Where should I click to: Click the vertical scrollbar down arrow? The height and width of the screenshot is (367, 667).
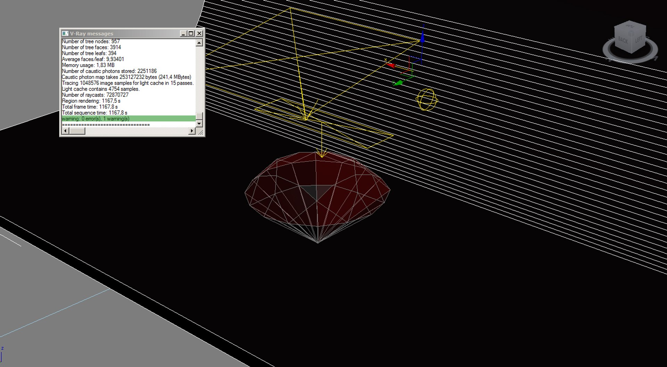tap(199, 124)
